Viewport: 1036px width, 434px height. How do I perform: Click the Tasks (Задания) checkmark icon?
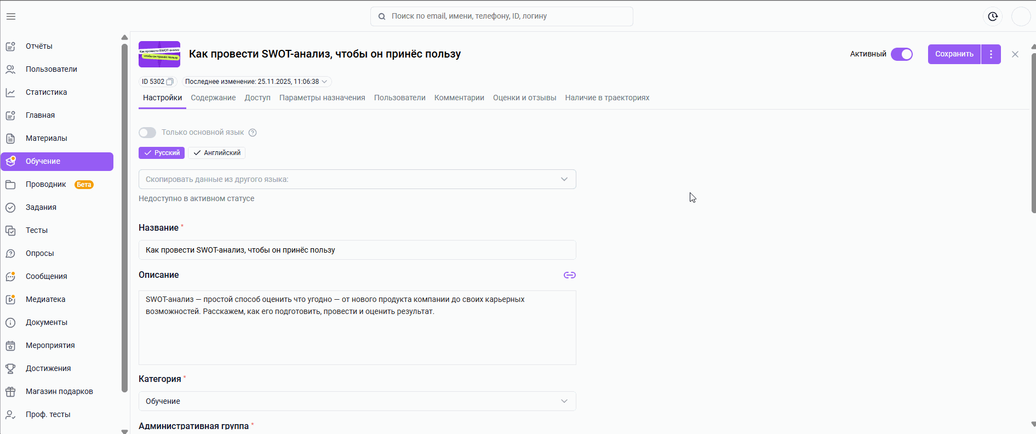(10, 208)
